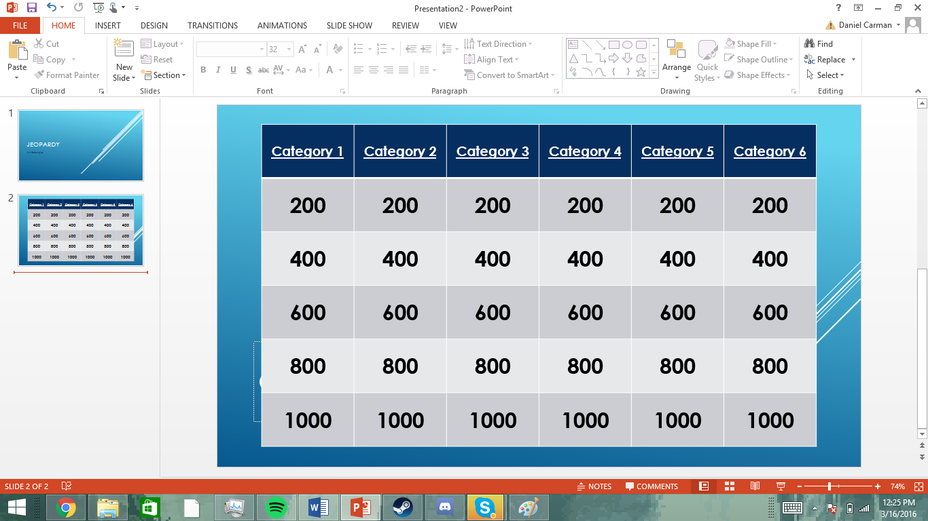Open Spotify from the taskbar

276,507
